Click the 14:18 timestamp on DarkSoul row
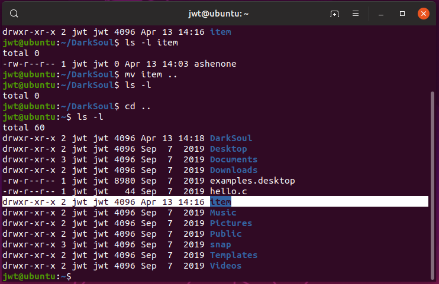The height and width of the screenshot is (284, 439). coord(191,138)
